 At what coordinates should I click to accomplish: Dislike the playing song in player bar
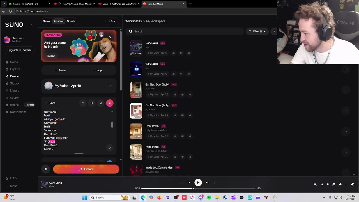[328, 184]
